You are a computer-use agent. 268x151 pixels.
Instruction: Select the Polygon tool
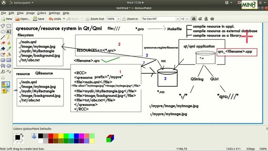pos(3,66)
